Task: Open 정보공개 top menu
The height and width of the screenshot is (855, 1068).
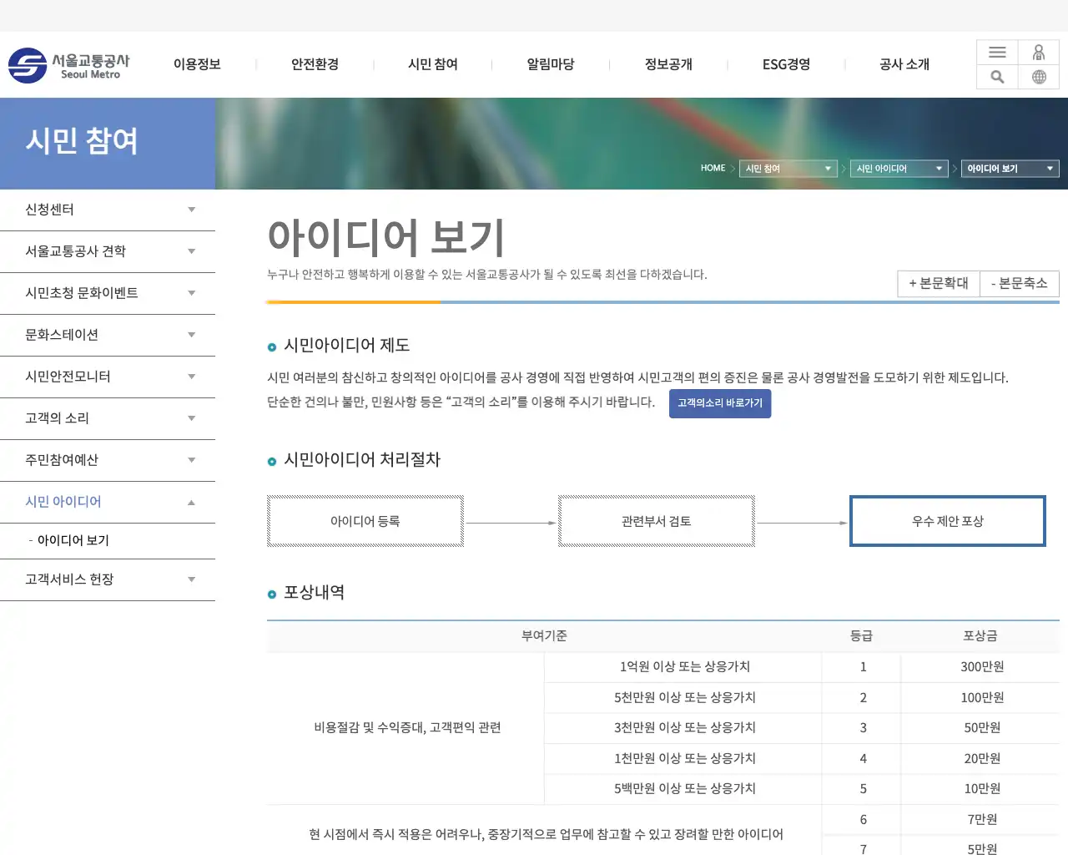Action: [x=668, y=64]
